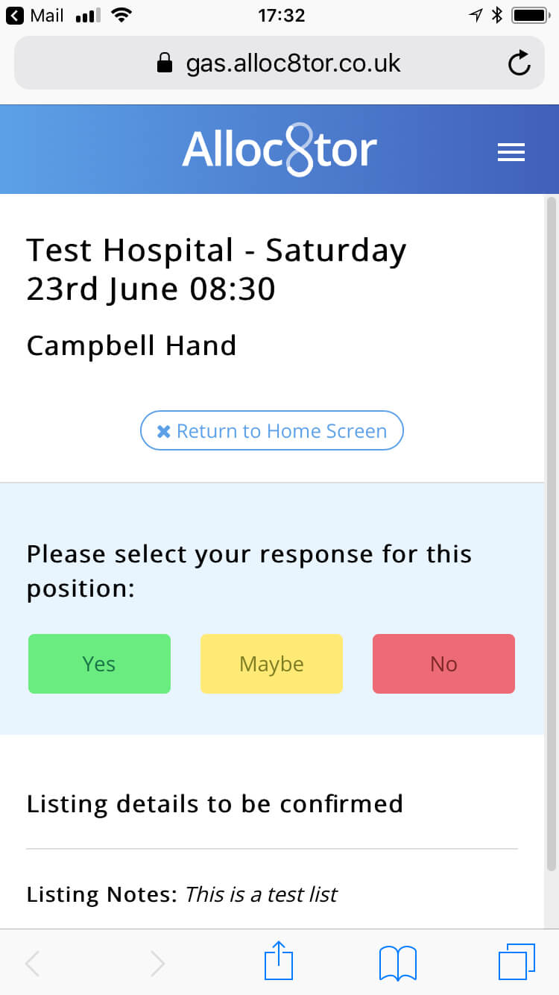The image size is (559, 995).
Task: Open the Alloc8tor hamburger menu
Action: click(x=511, y=151)
